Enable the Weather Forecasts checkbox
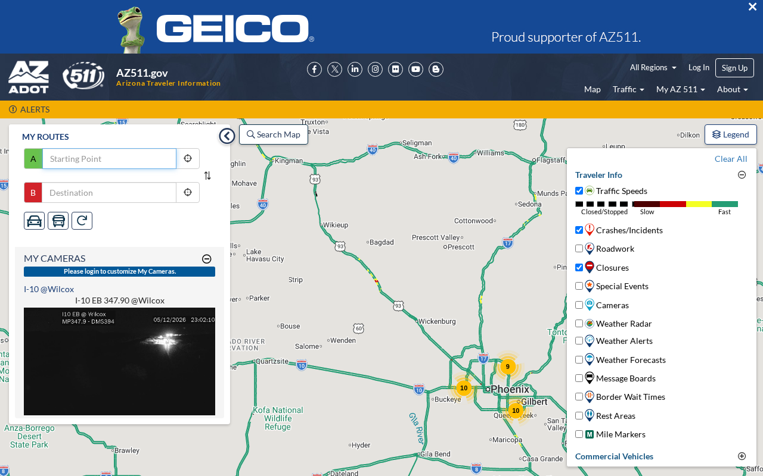 click(579, 360)
